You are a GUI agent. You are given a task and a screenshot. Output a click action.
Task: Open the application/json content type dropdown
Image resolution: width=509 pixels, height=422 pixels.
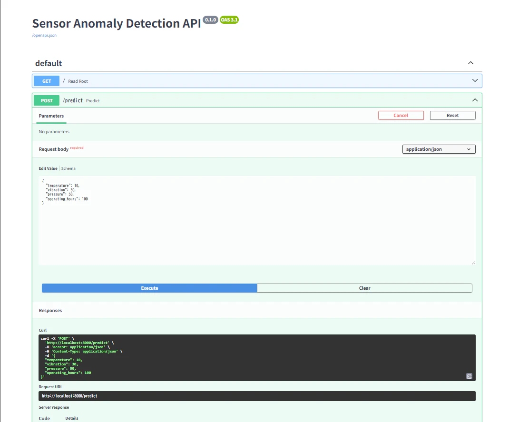(439, 149)
